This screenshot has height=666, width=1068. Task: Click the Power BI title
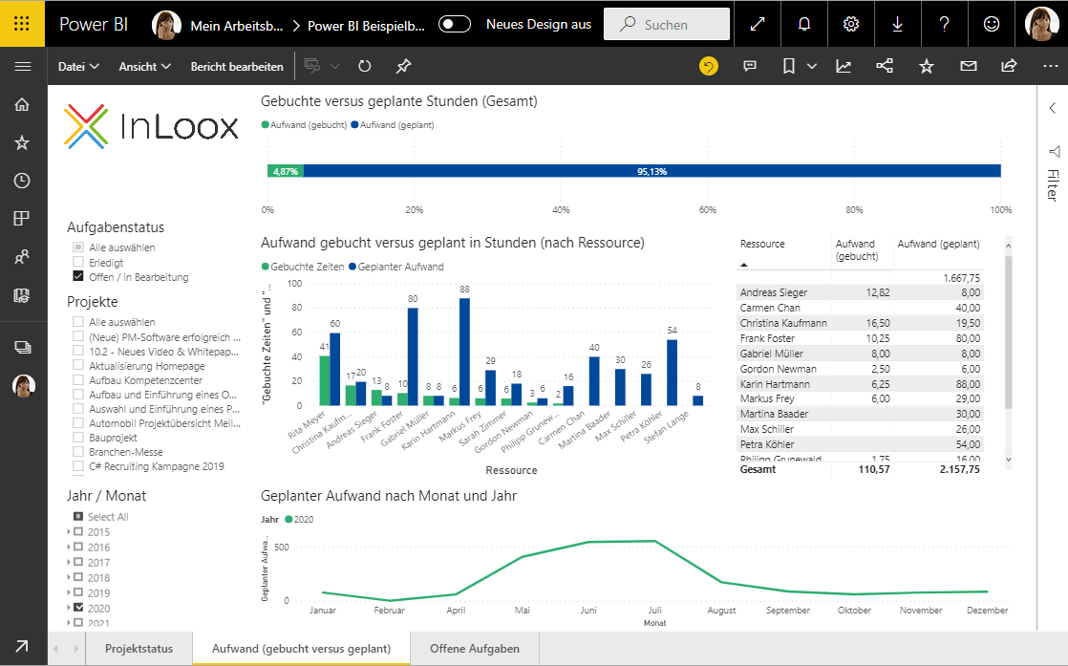click(x=94, y=24)
